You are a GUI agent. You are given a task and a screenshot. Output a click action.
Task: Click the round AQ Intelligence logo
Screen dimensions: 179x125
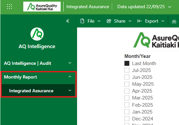[37, 34]
